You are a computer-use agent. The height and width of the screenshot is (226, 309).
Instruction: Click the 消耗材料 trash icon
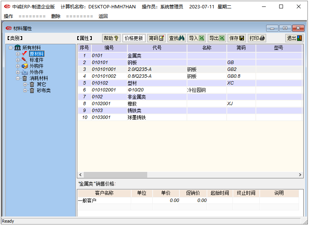24,79
